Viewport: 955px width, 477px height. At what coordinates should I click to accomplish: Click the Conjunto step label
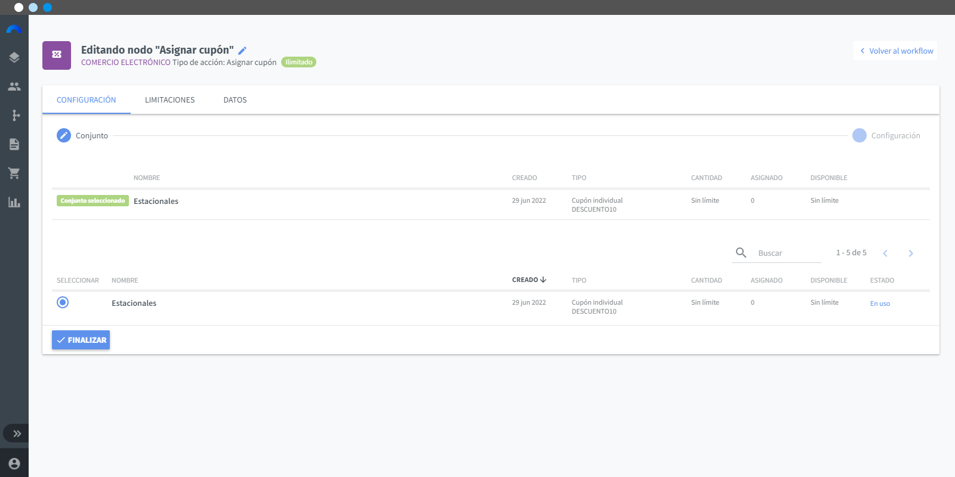[x=92, y=135]
